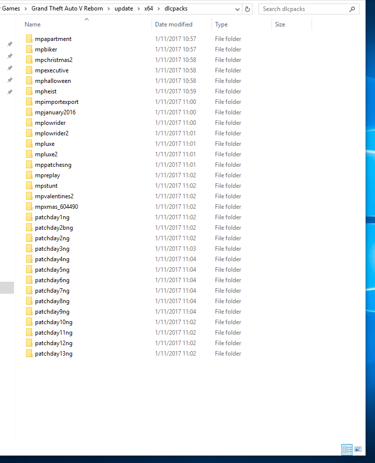Select the patchday2bng folder icon

(29, 227)
